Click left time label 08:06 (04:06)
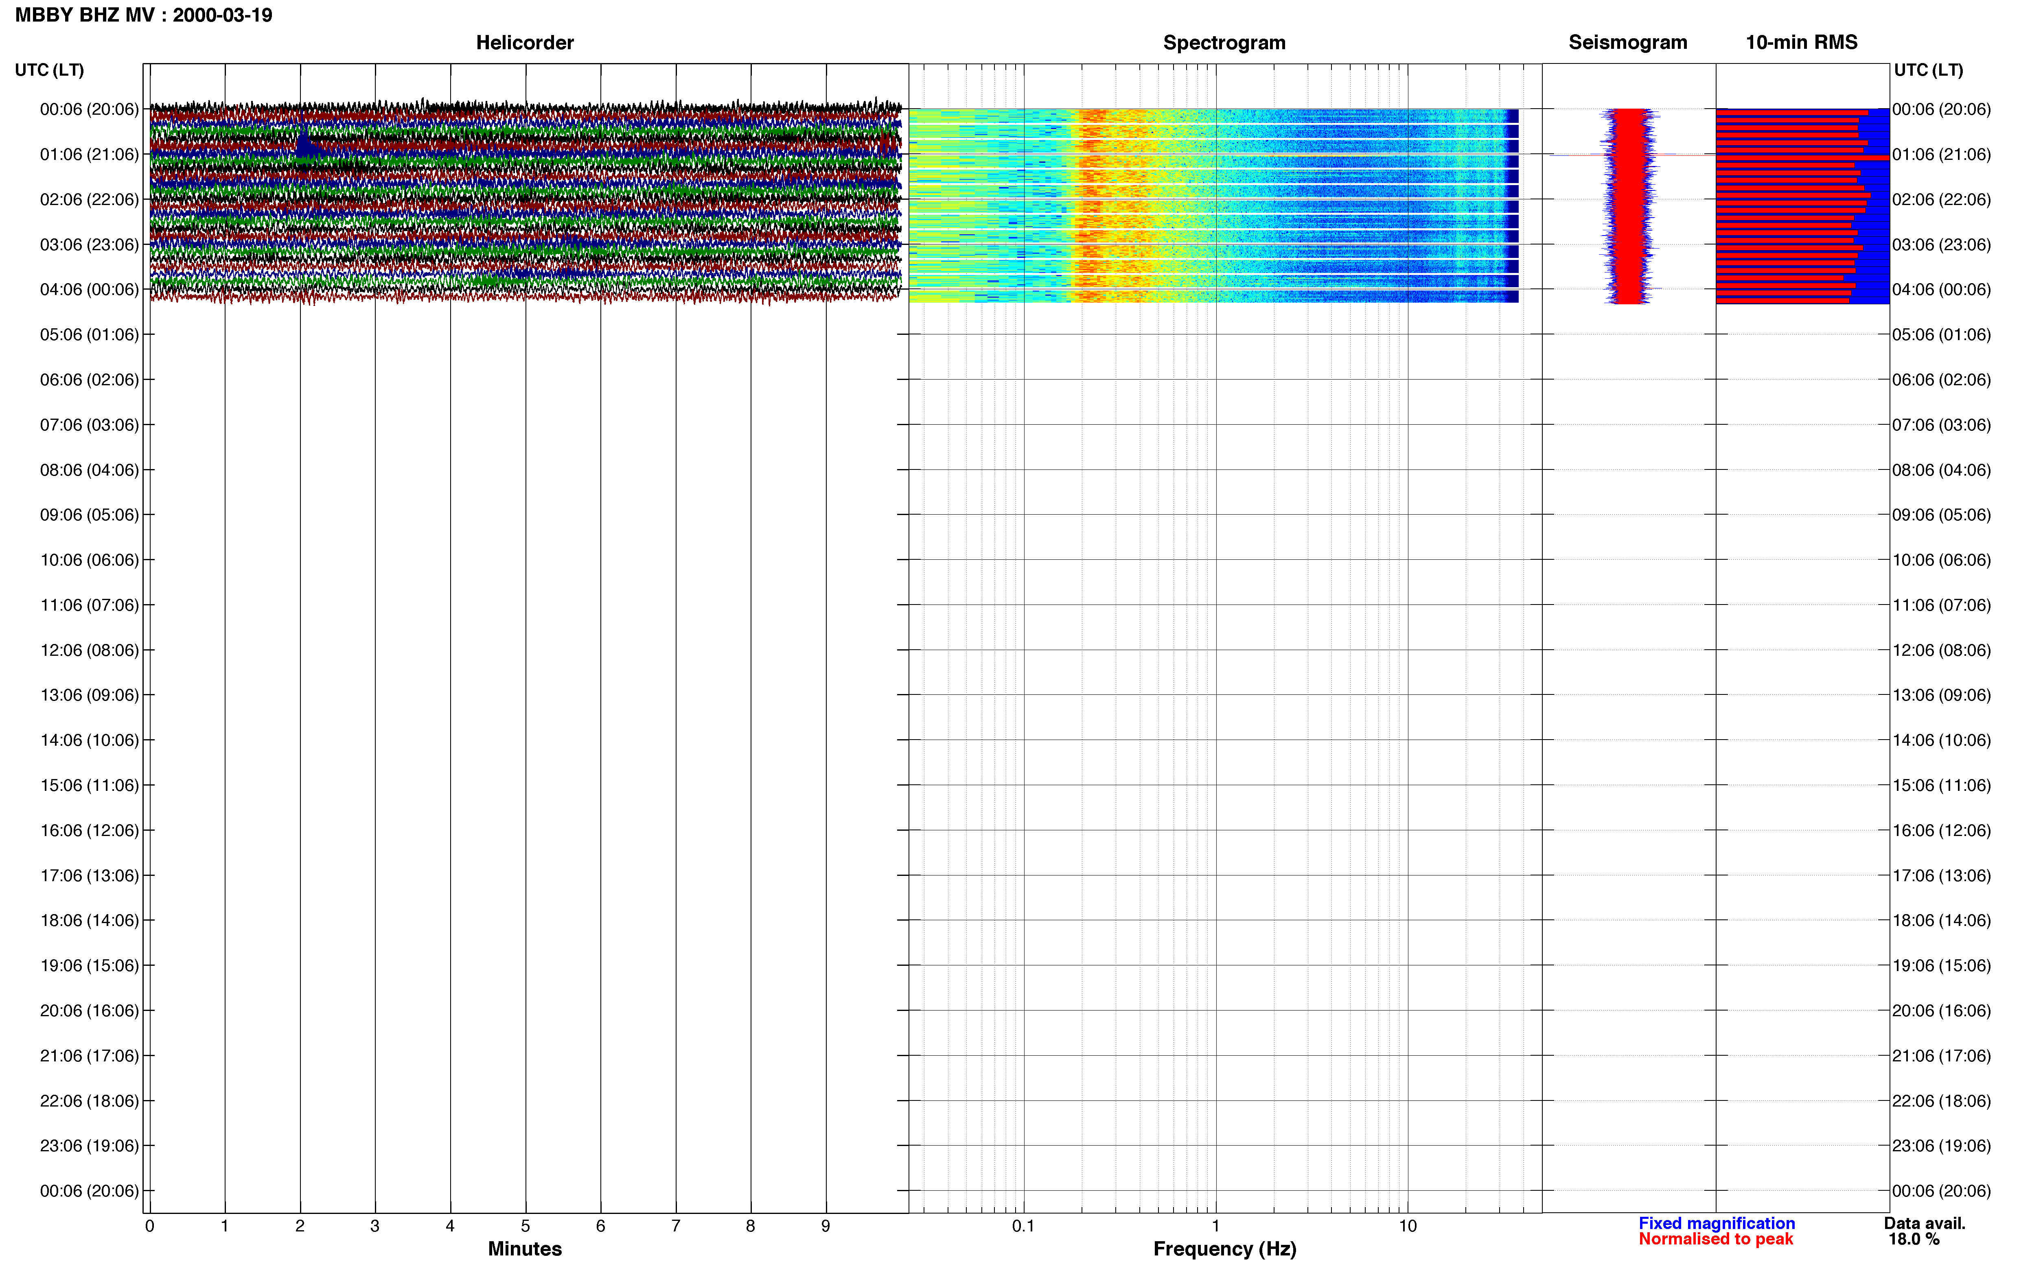This screenshot has width=2043, height=1277. [x=89, y=469]
